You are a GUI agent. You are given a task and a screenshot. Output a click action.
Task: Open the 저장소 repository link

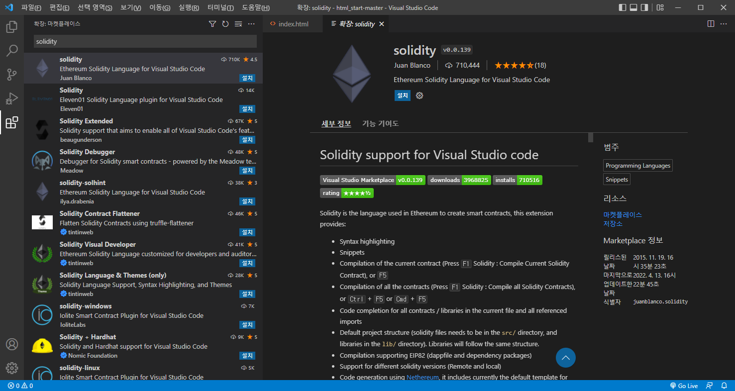[x=613, y=223]
